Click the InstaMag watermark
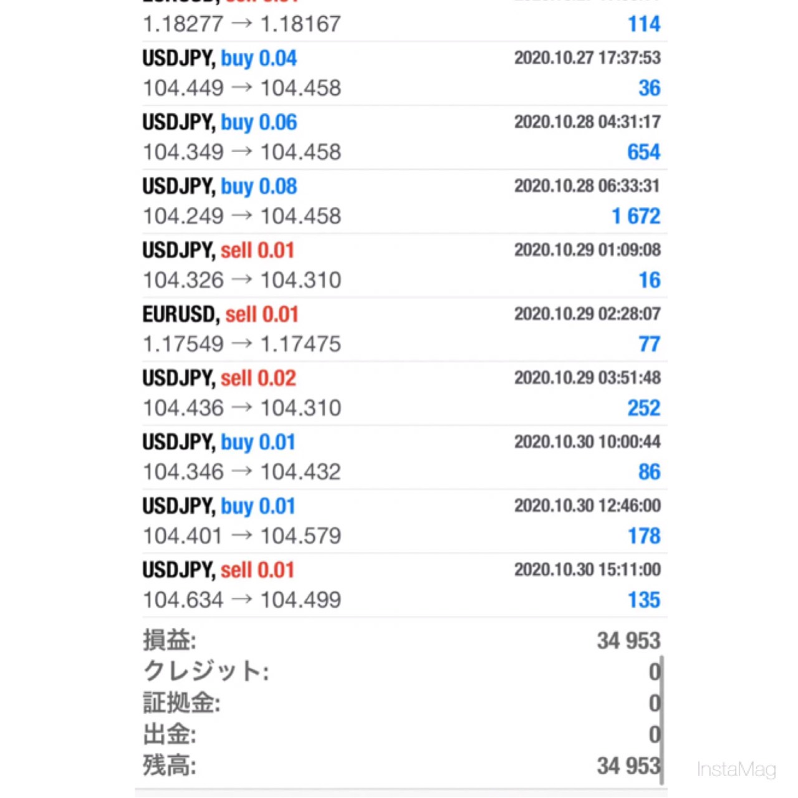798x798 pixels. 736,769
